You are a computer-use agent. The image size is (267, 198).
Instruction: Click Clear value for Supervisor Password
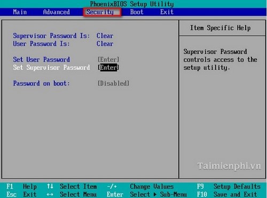point(105,36)
